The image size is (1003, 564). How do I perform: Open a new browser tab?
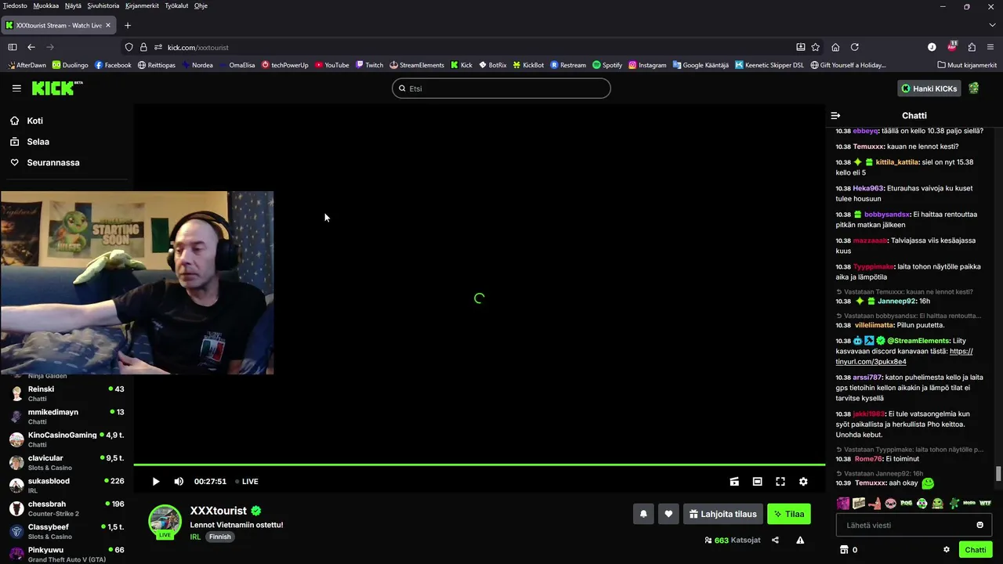(128, 25)
